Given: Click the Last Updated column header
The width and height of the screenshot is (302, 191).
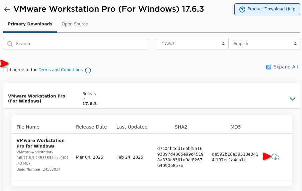Looking at the screenshot, I should coord(132,127).
